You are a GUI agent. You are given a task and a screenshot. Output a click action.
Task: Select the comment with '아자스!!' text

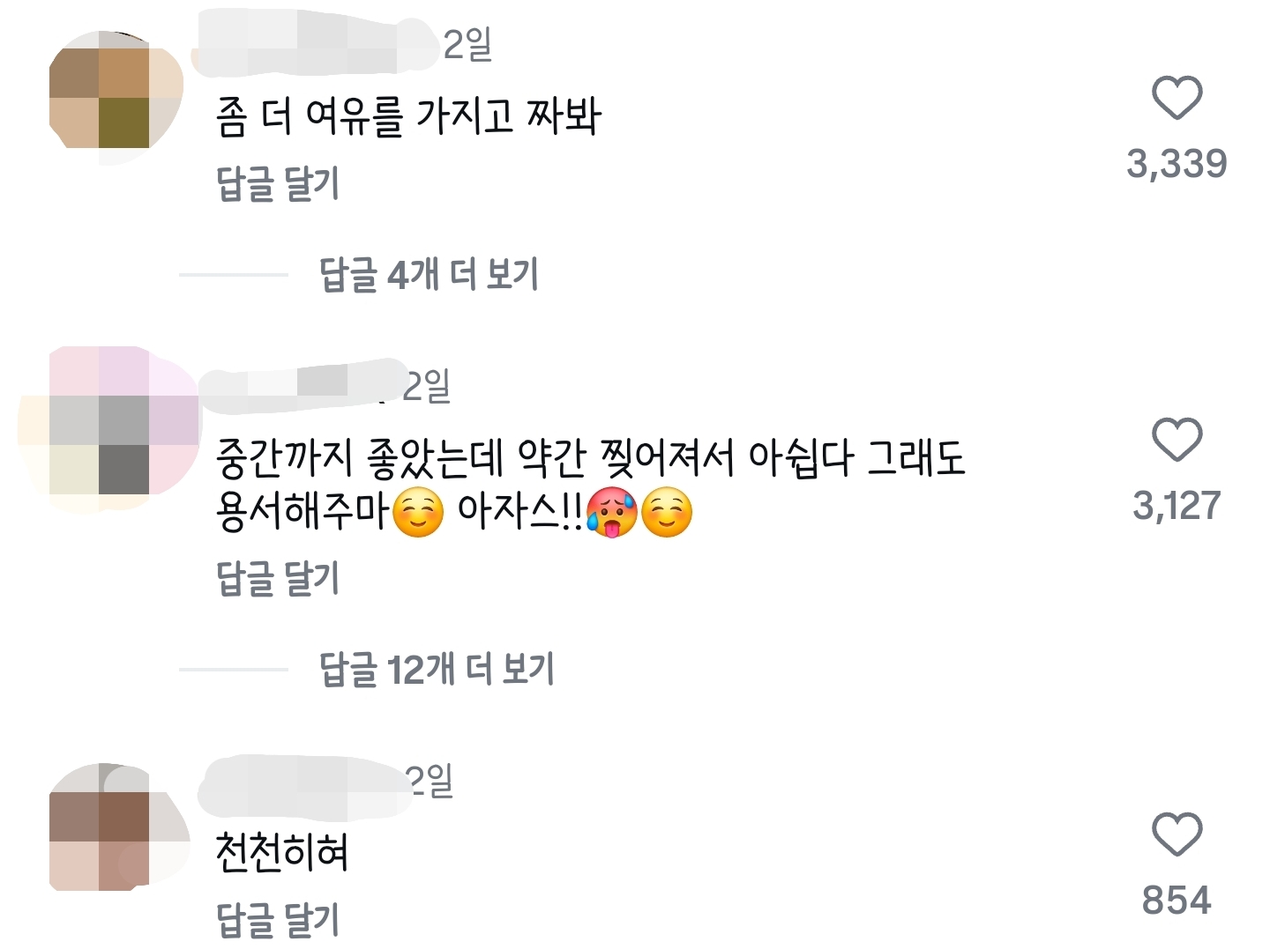point(591,485)
